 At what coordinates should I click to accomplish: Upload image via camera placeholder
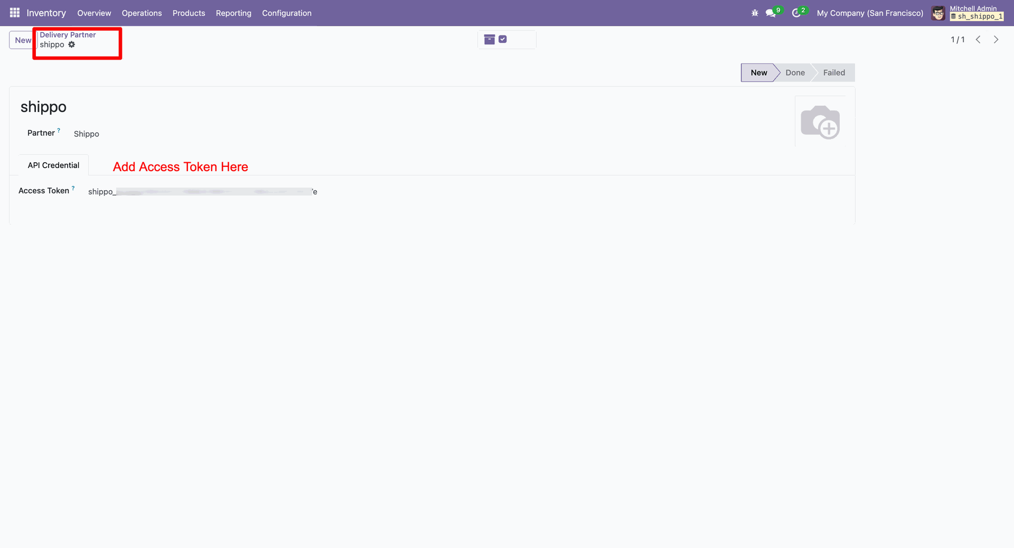click(x=820, y=122)
